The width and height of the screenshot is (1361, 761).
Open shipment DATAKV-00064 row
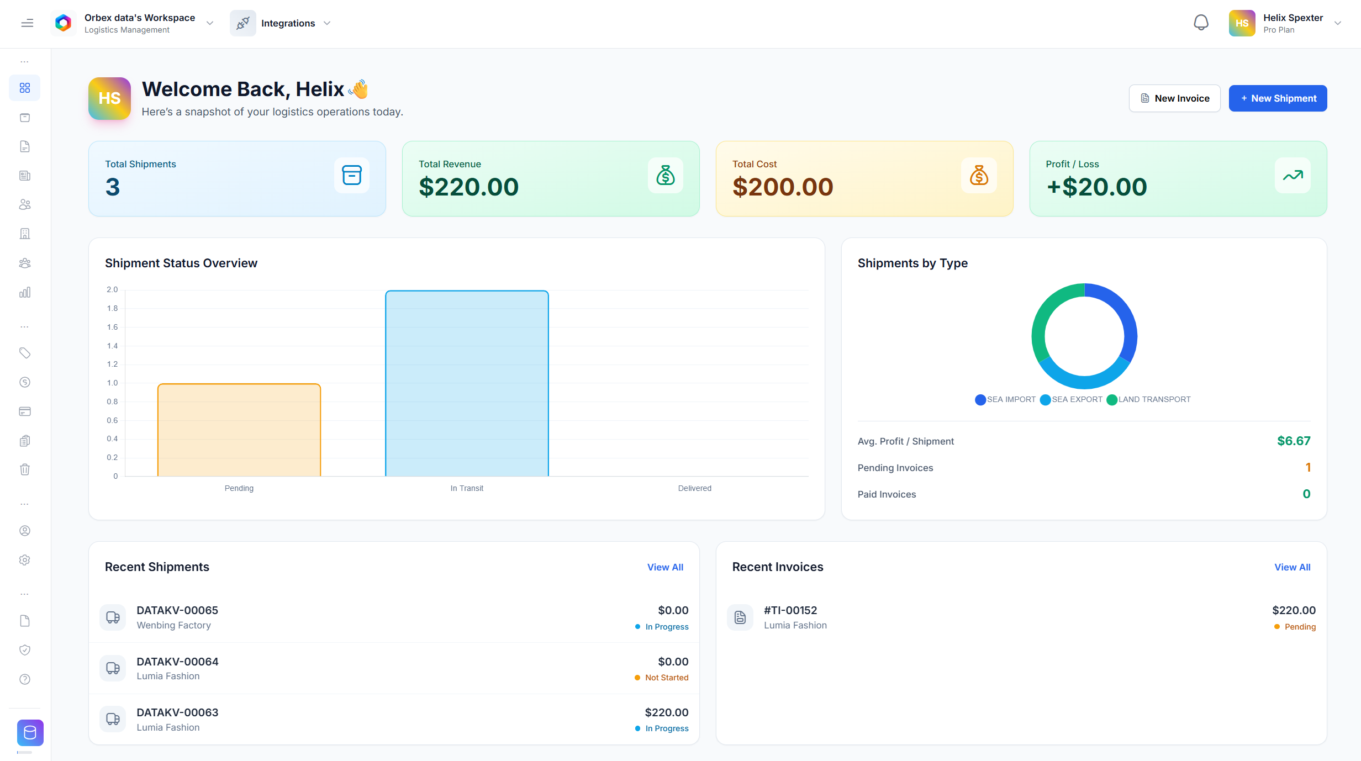point(394,669)
